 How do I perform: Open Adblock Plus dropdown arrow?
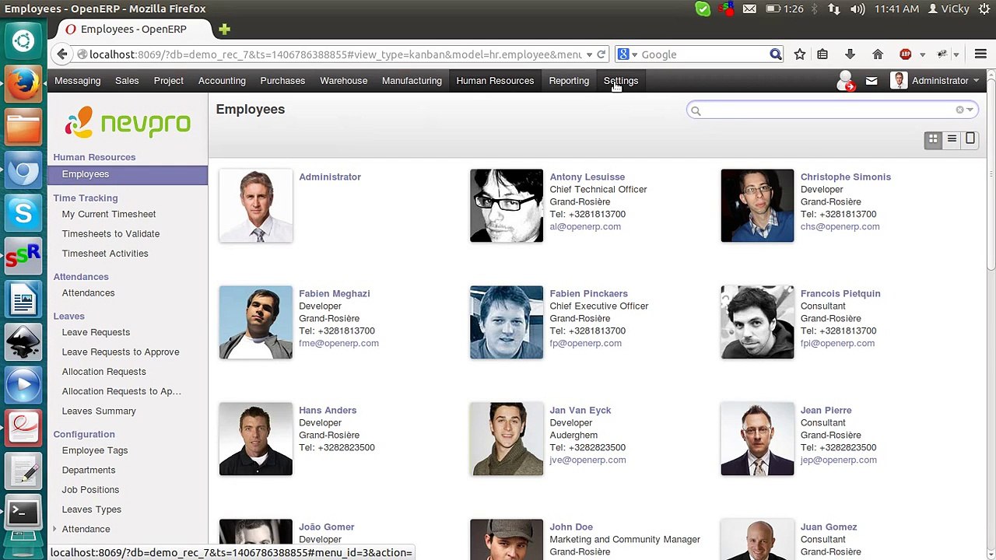(922, 54)
